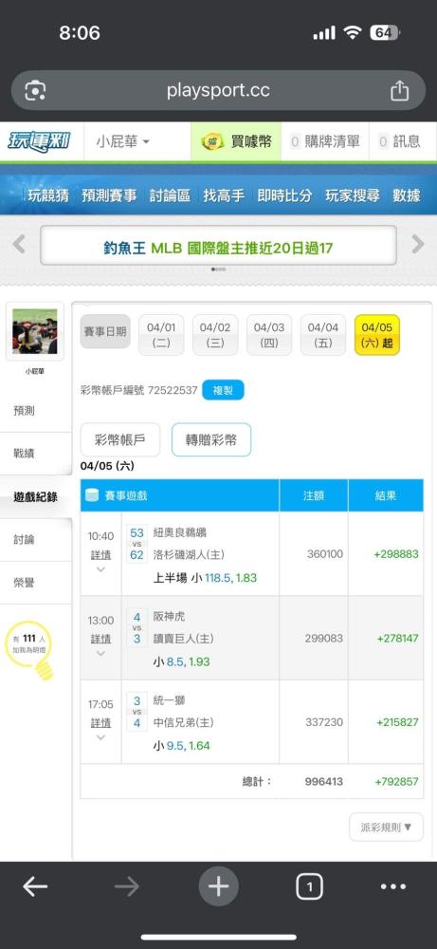Open the tab switcher showing 1
The width and height of the screenshot is (437, 949).
point(309,887)
